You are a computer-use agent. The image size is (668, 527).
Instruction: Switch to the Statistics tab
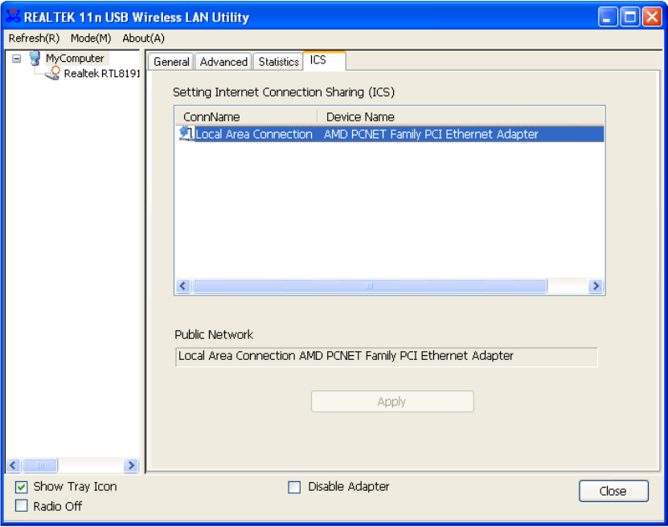click(279, 62)
